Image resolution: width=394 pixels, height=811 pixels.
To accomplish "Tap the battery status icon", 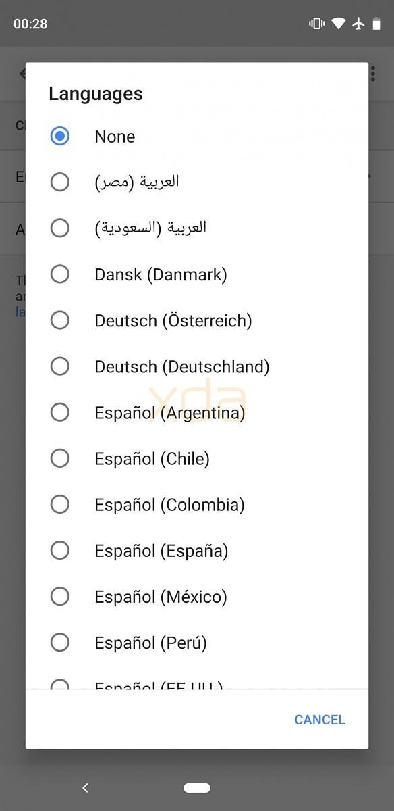I will 376,24.
